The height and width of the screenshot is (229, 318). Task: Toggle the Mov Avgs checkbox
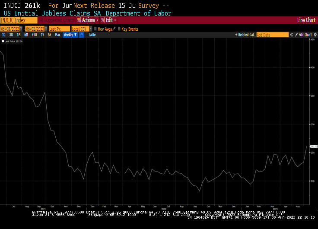pos(95,29)
